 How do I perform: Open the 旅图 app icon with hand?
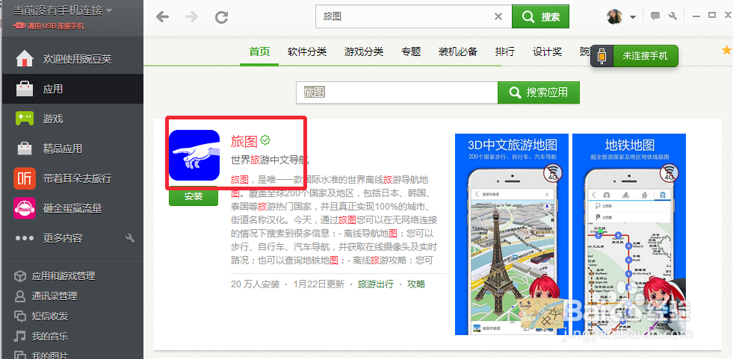pos(194,155)
